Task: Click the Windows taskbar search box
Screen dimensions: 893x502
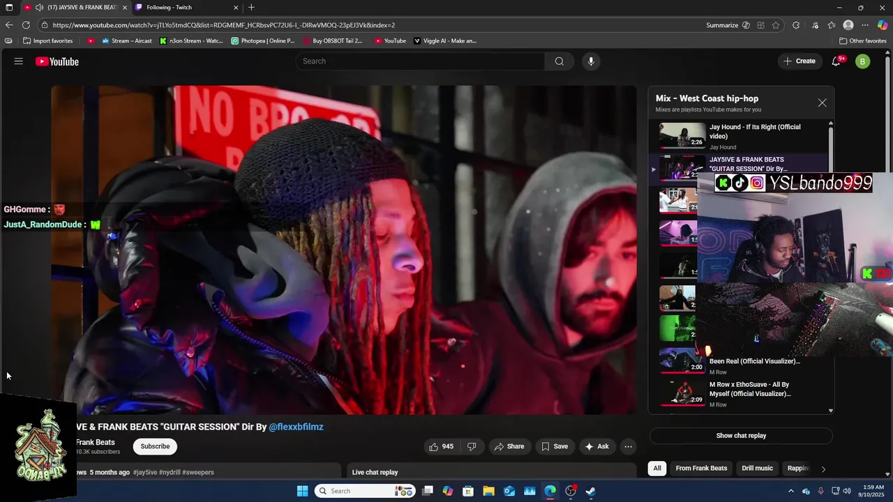Action: coord(364,491)
